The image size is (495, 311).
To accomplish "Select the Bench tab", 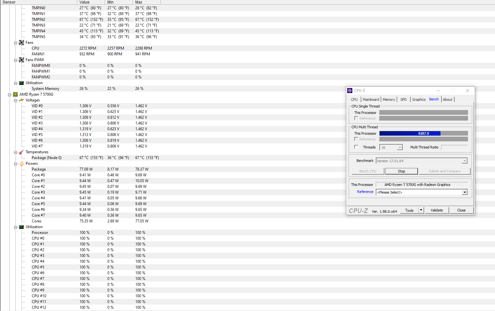I will click(x=434, y=99).
